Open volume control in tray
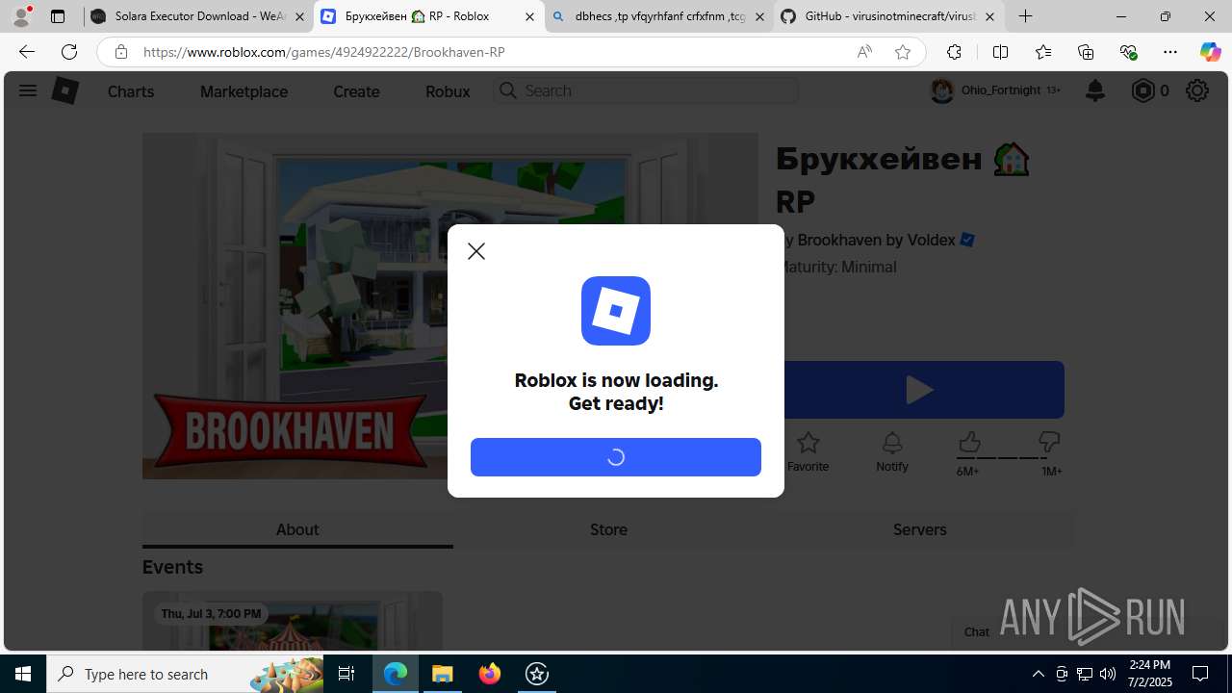This screenshot has height=693, width=1232. pyautogui.click(x=1108, y=674)
